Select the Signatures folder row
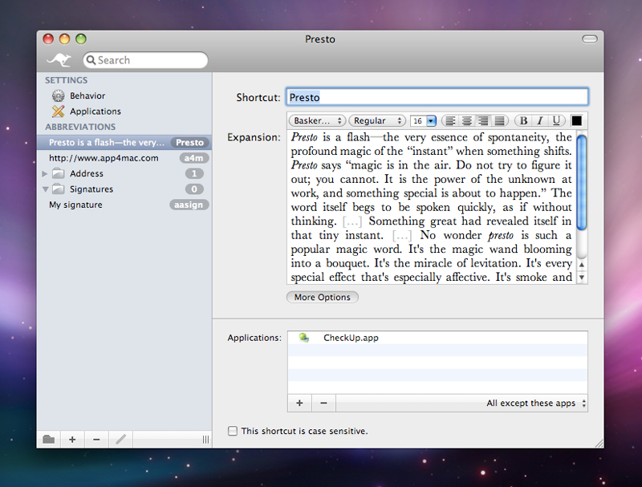Viewport: 642px width, 487px height. (124, 189)
